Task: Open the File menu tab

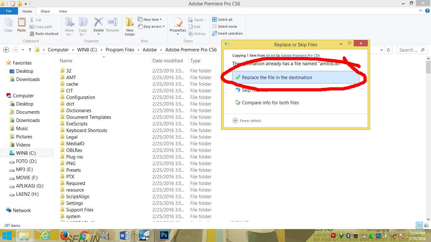Action: pos(9,11)
